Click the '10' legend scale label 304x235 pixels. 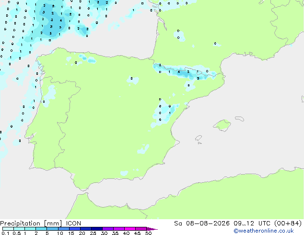tap(60, 233)
